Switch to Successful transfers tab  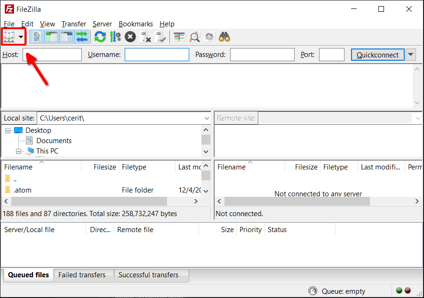pos(152,275)
